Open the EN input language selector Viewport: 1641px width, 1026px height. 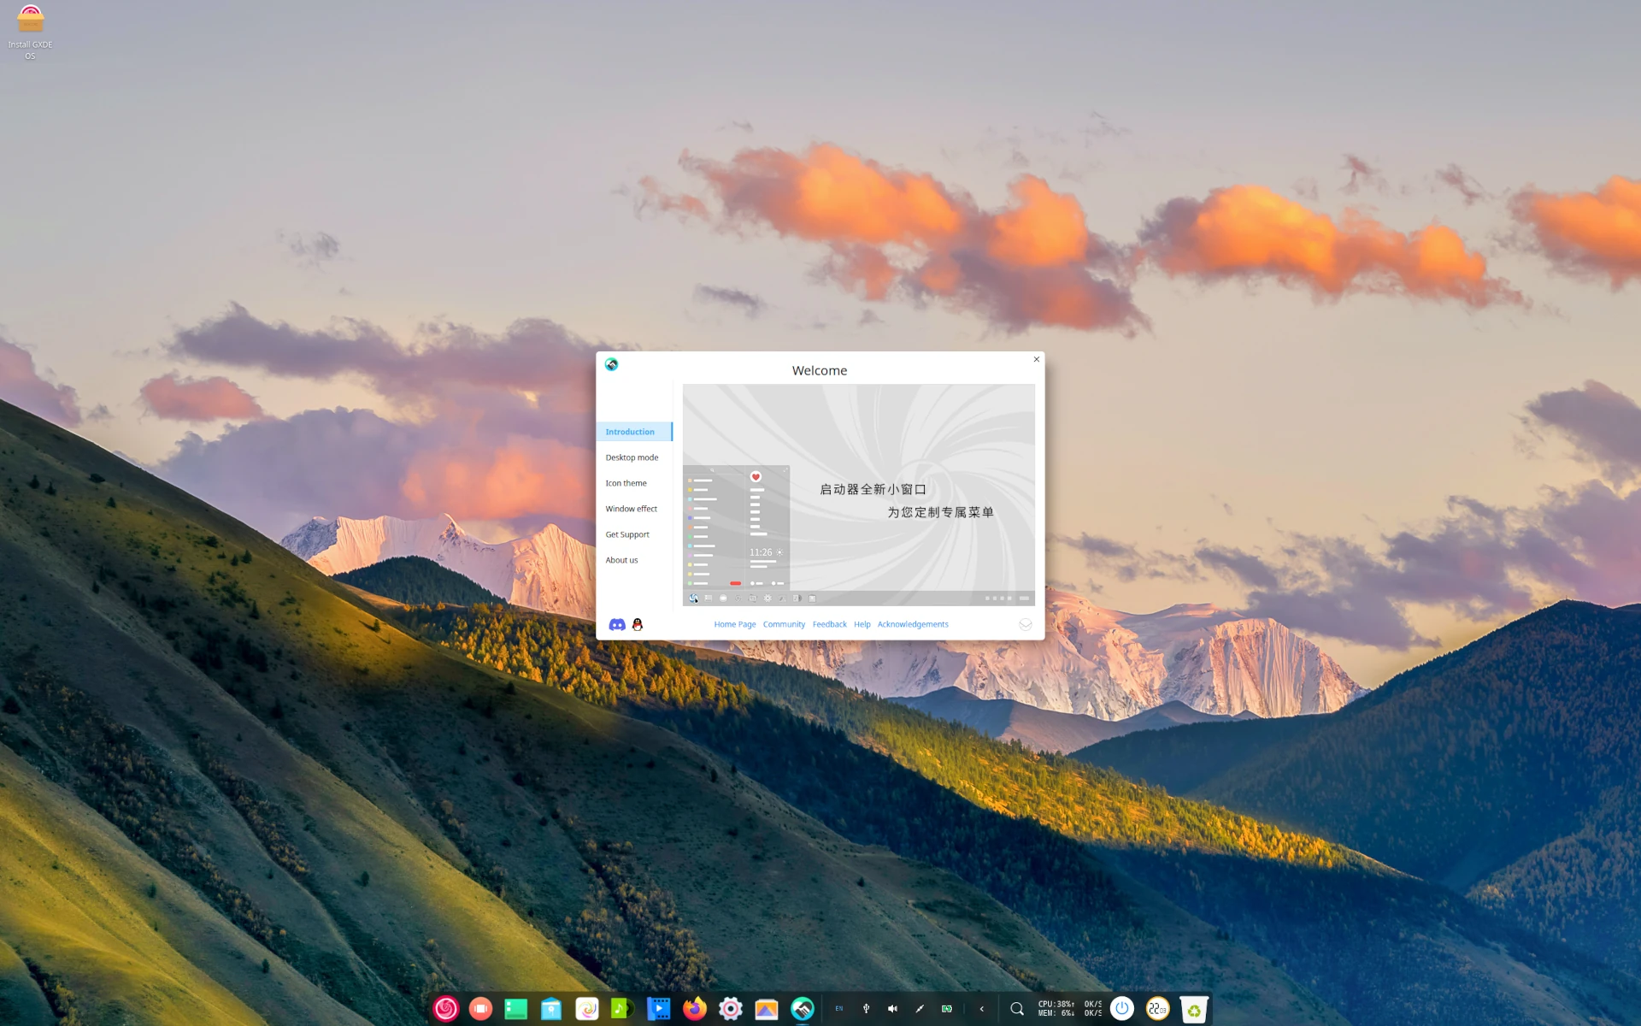(x=838, y=1009)
